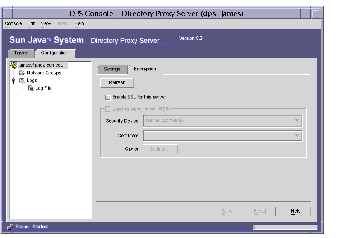Click the 'Version 5.2' text
The width and height of the screenshot is (349, 238).
[x=191, y=39]
